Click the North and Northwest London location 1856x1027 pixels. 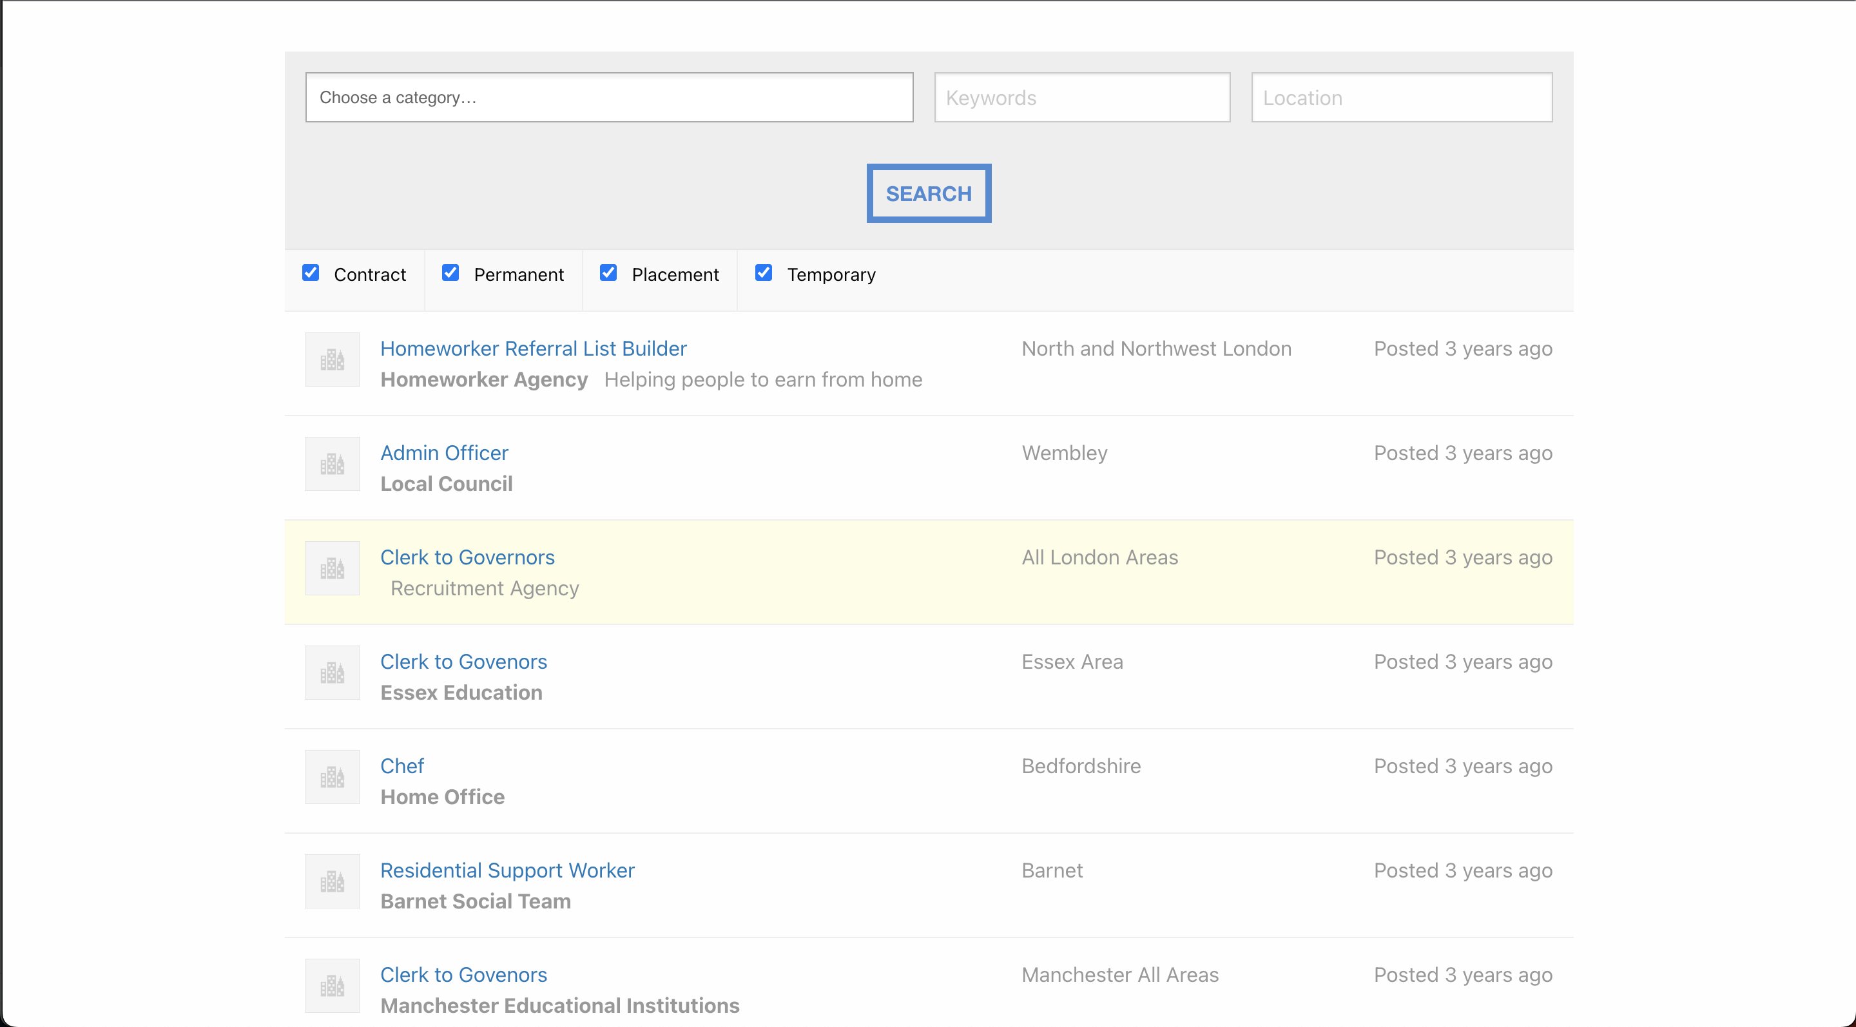pos(1156,349)
